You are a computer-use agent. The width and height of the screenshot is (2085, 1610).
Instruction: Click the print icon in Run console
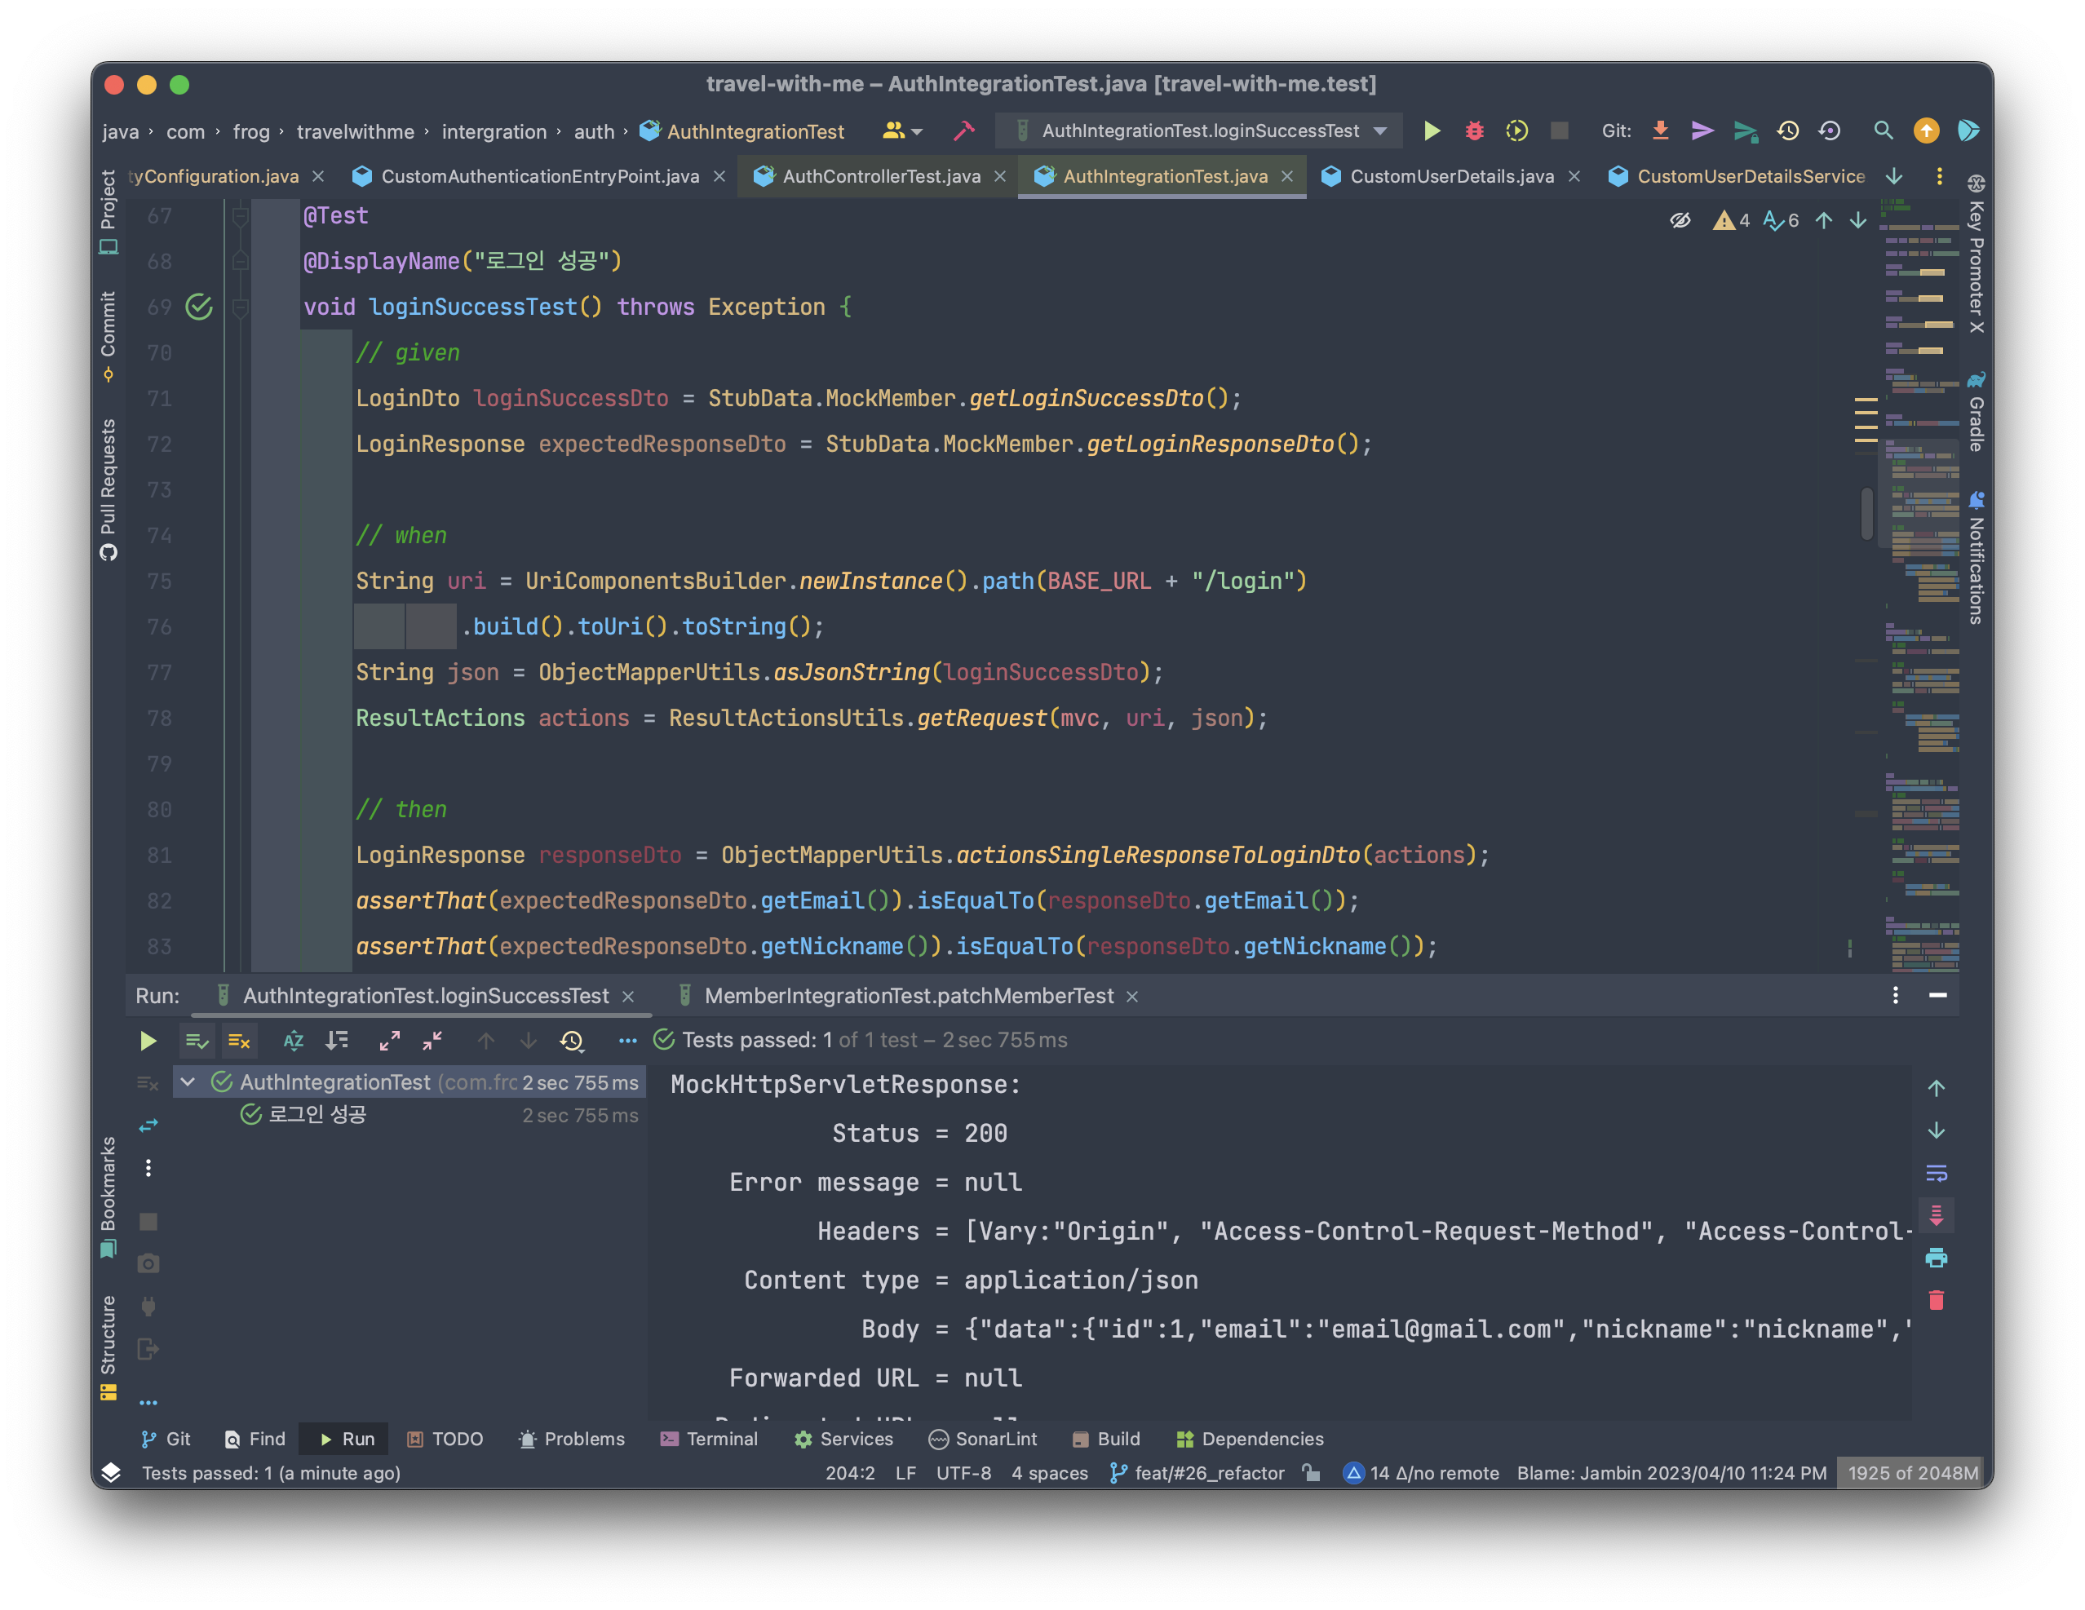(1936, 1258)
